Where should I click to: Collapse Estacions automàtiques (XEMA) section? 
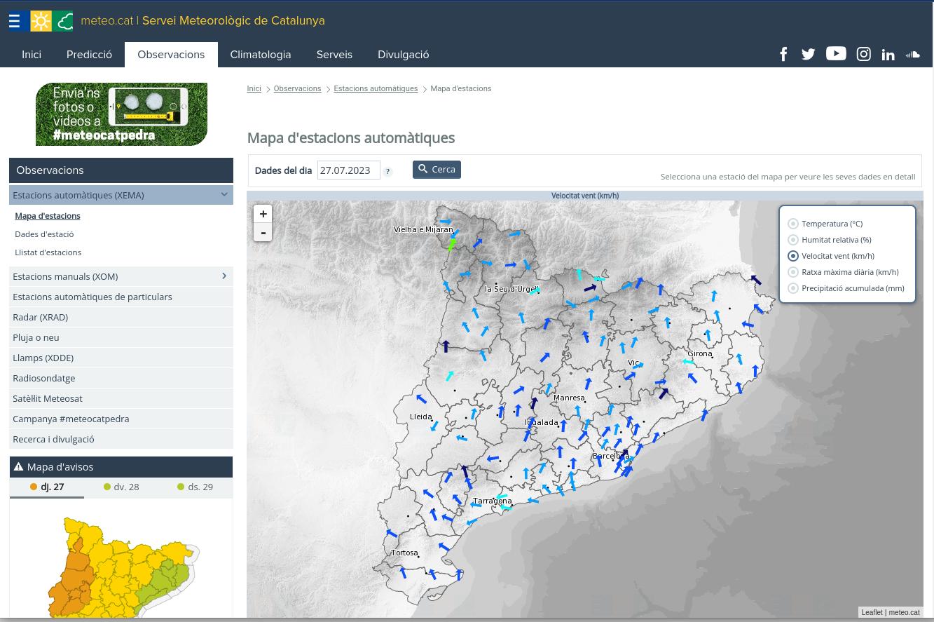click(224, 195)
